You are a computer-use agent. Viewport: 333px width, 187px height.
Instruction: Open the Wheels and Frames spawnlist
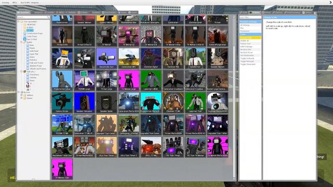pyautogui.click(x=37, y=69)
